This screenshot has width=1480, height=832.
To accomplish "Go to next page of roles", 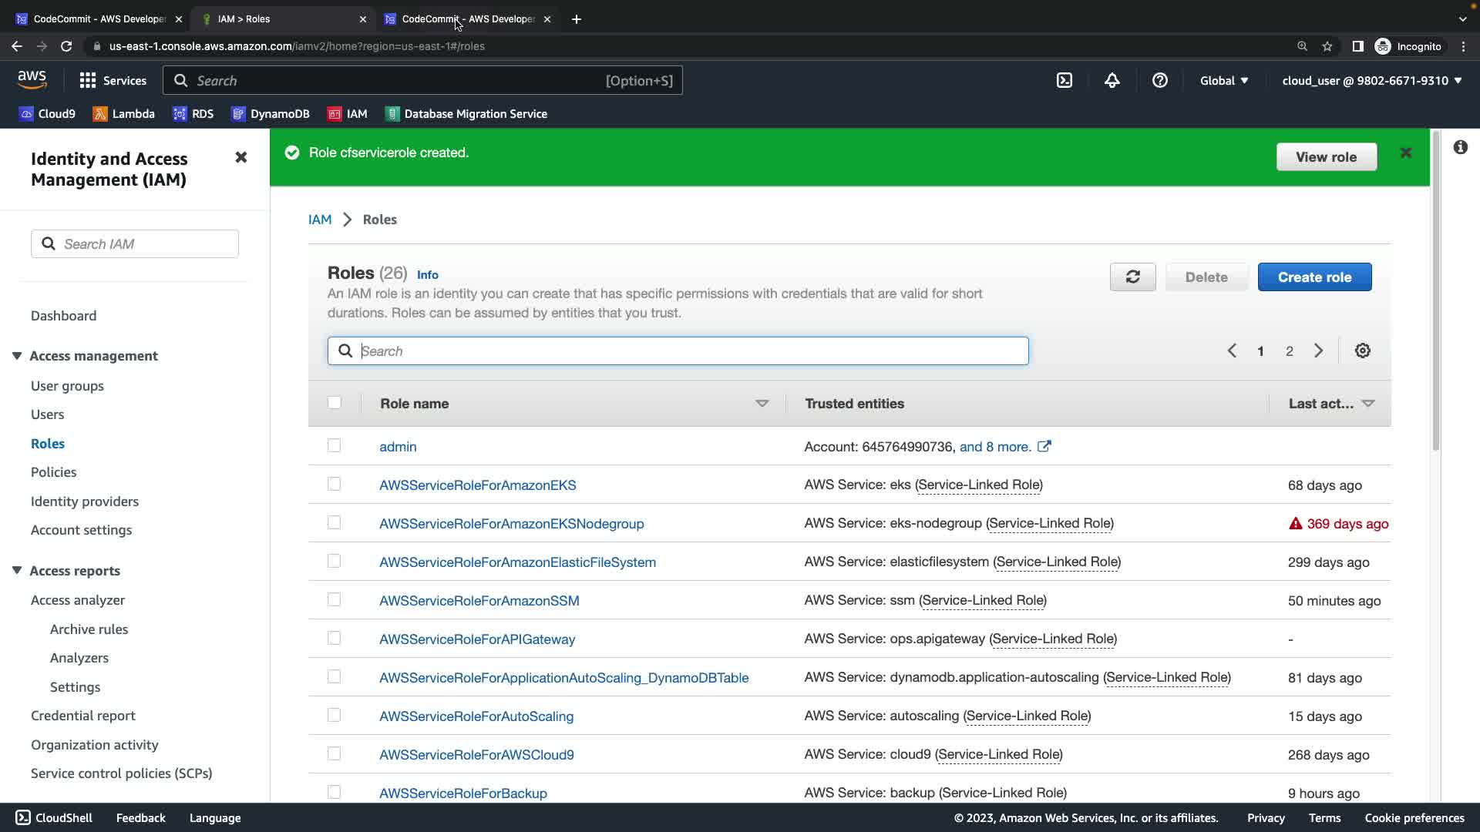I will (1318, 351).
